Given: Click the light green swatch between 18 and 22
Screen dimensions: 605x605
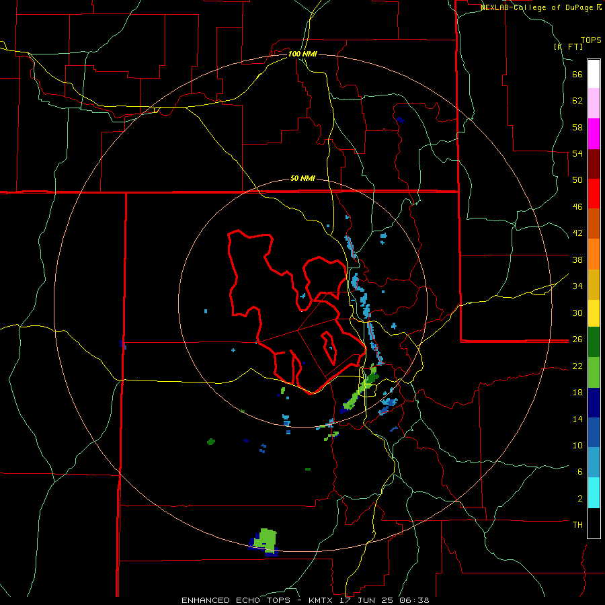Looking at the screenshot, I should [x=594, y=372].
